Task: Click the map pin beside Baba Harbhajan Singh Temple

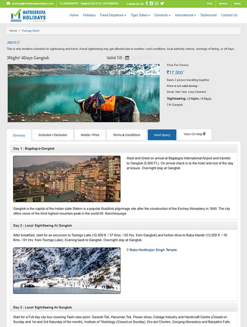Action: 127,250
